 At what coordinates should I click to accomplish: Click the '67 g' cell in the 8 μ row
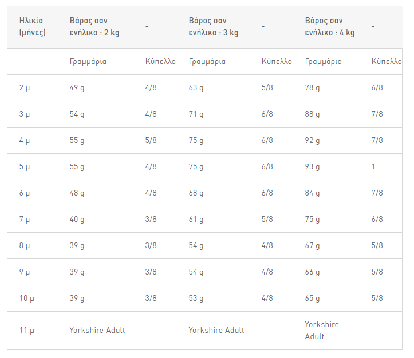coord(312,246)
